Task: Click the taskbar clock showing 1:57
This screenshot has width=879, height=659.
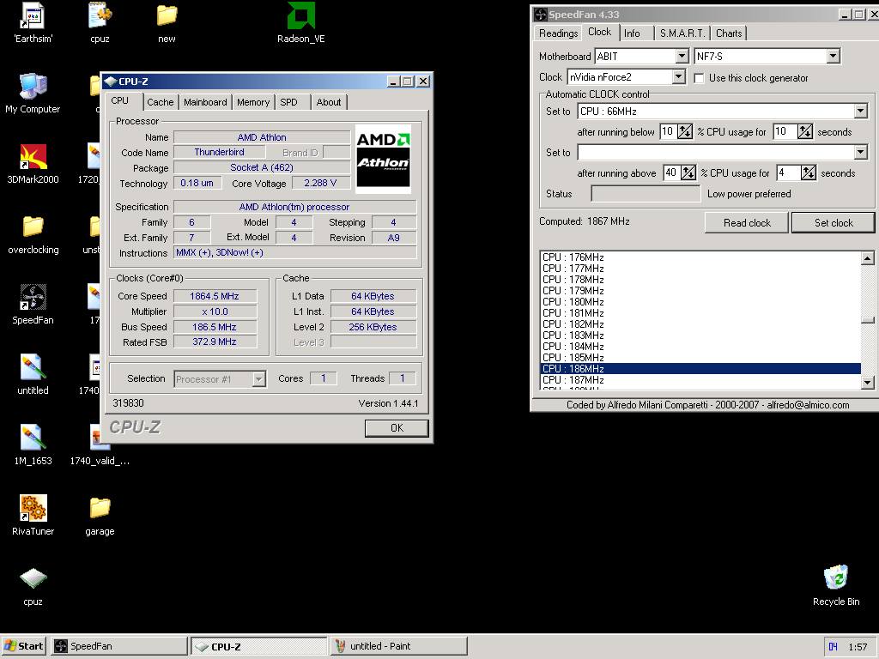Action: coord(858,647)
